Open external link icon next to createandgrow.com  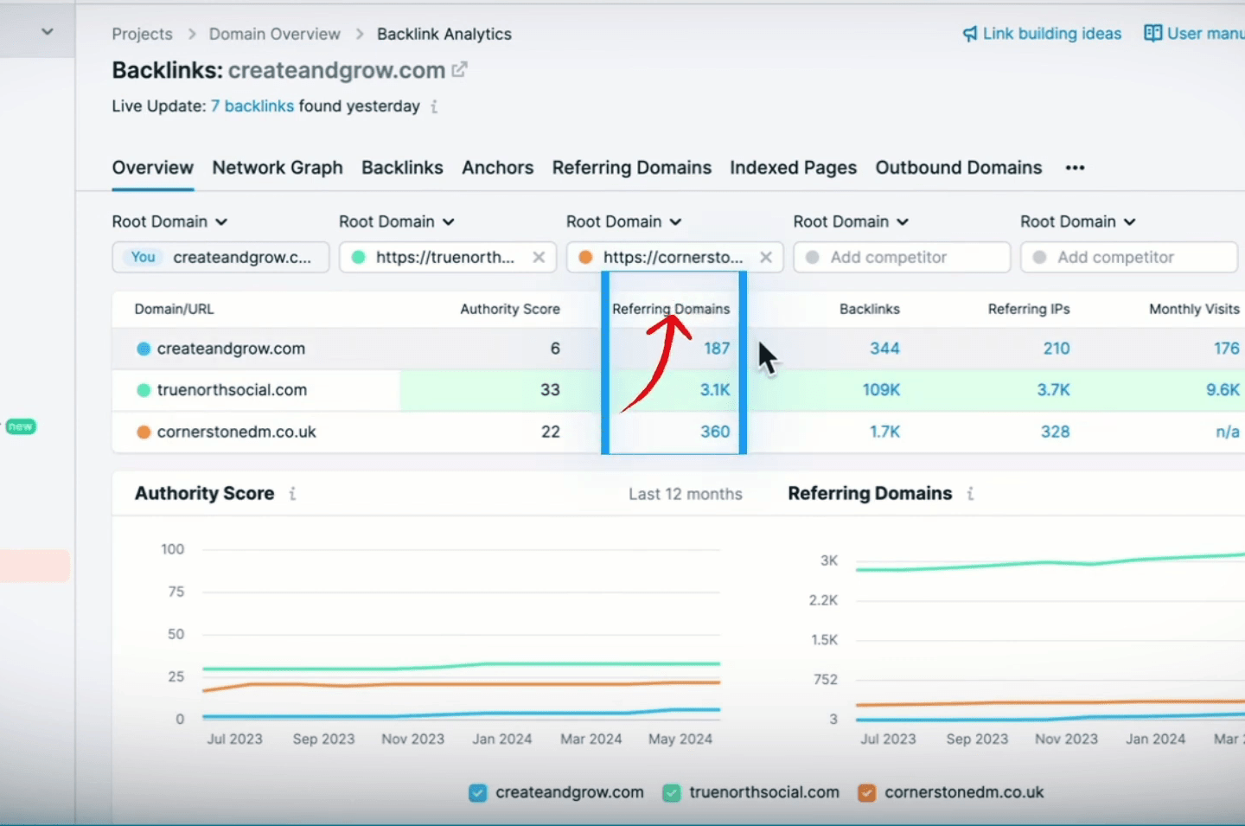coord(460,69)
